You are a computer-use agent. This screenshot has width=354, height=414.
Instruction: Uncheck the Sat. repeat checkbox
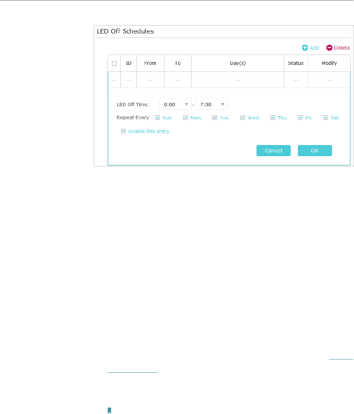pyautogui.click(x=325, y=118)
